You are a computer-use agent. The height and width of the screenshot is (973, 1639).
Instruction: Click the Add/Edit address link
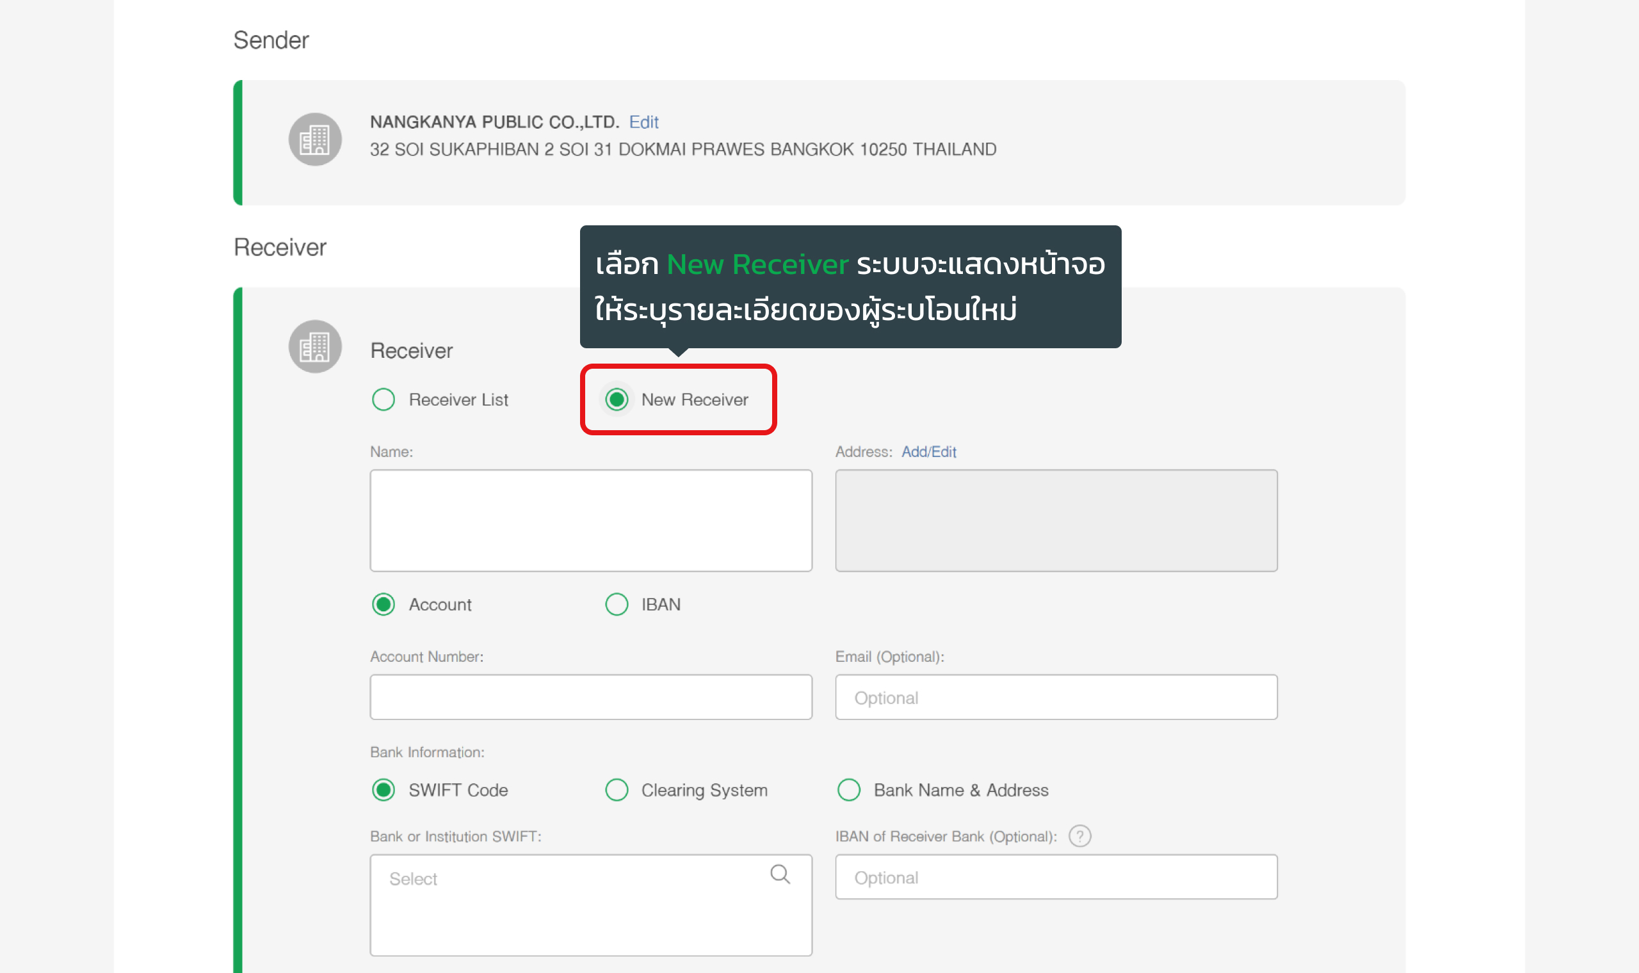coord(928,452)
